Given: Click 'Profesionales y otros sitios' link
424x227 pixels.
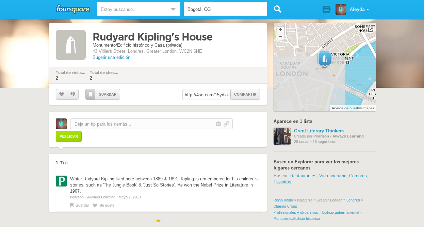Looking at the screenshot, I should [x=296, y=212].
